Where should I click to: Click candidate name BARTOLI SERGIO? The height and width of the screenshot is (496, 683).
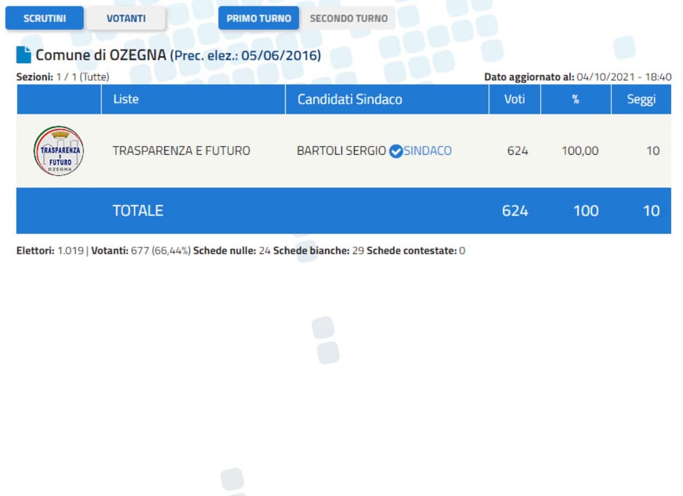coord(341,151)
